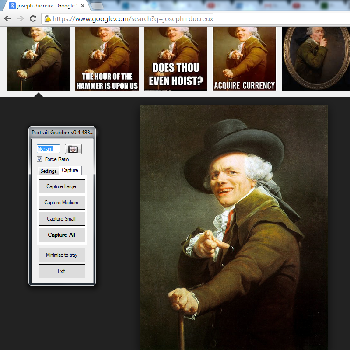Click the address bar URL field
350x350 pixels.
point(196,18)
